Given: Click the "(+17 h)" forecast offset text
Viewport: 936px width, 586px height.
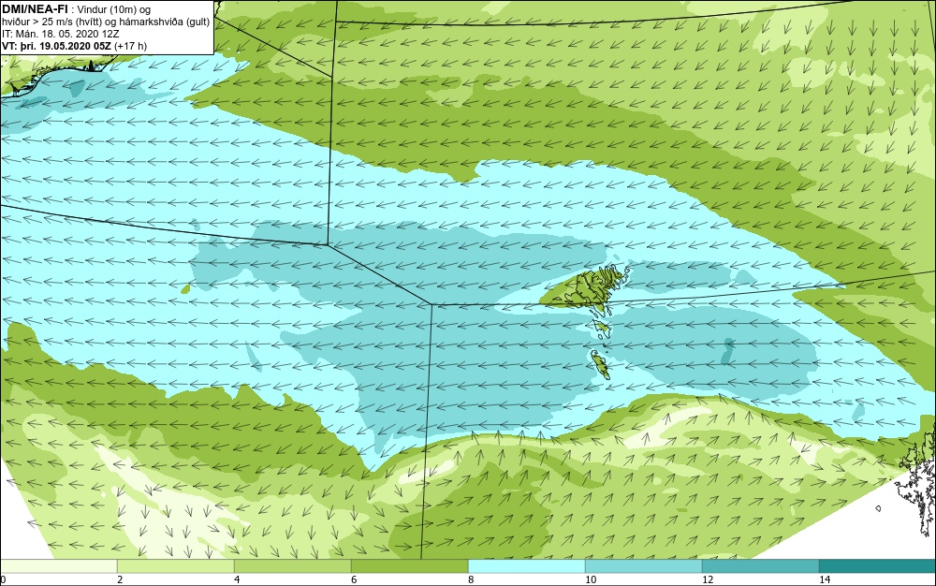Looking at the screenshot, I should point(131,45).
